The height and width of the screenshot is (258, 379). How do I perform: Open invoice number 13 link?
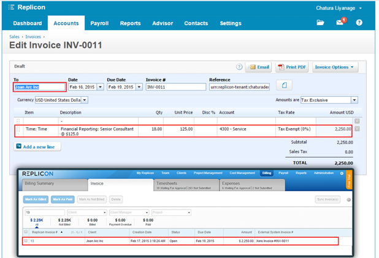point(32,241)
